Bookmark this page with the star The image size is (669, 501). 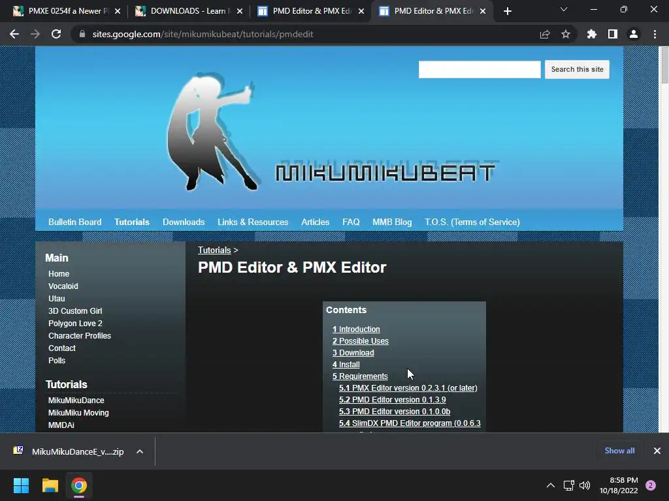(566, 34)
